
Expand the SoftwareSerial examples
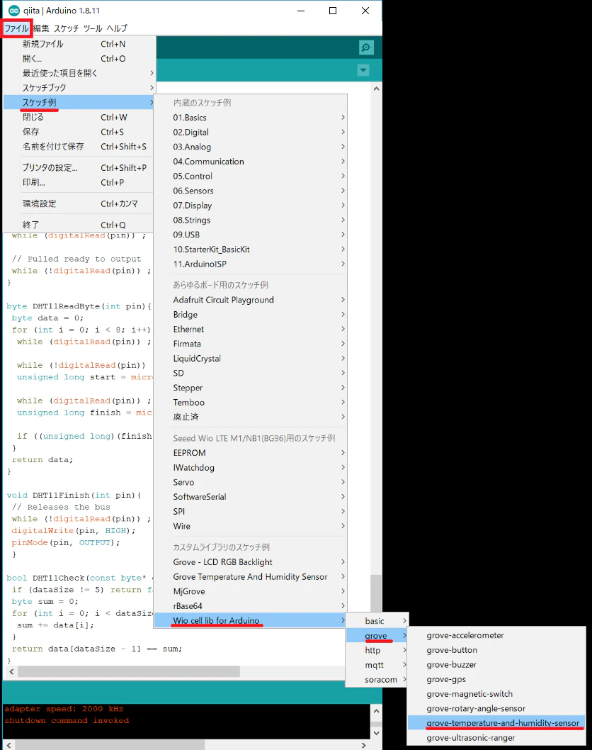(251, 497)
